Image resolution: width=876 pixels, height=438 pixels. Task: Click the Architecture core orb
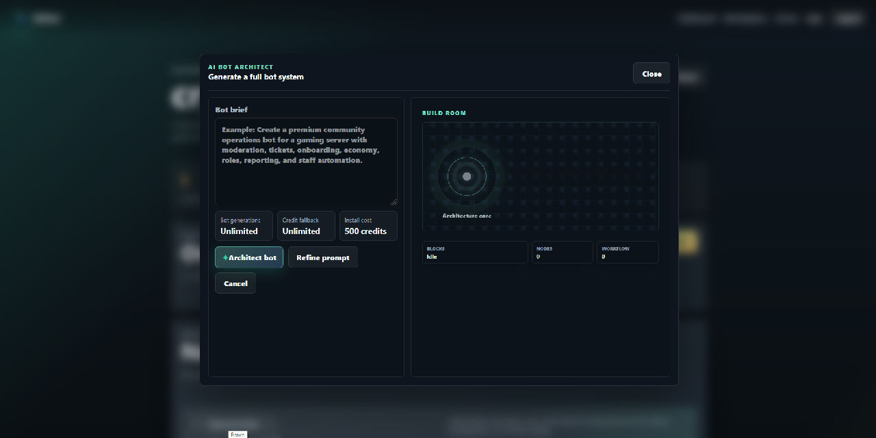[467, 177]
